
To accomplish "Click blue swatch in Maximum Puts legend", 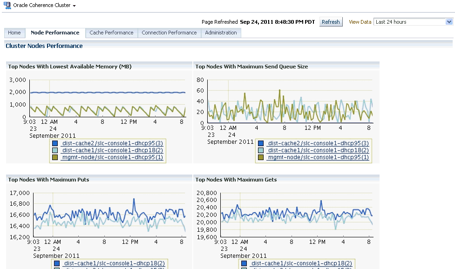I will pos(57,263).
